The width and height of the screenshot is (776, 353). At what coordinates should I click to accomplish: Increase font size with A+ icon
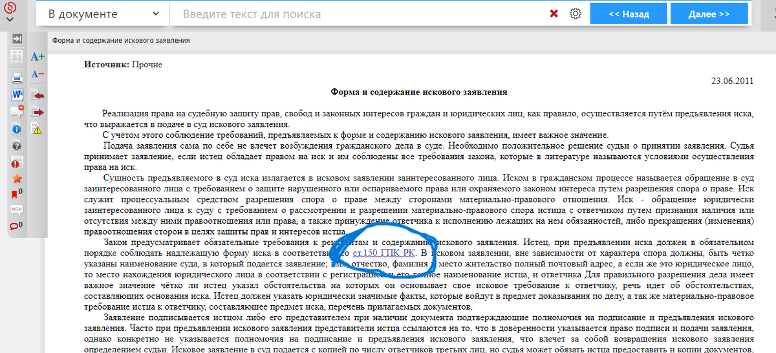coord(38,56)
